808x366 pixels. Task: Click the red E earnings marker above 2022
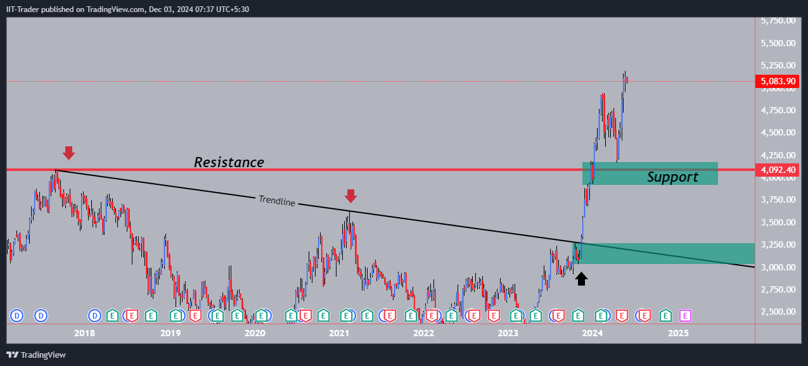(432, 315)
